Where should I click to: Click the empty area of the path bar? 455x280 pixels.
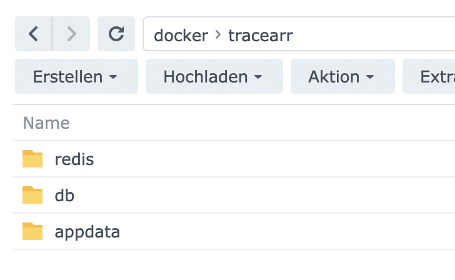pyautogui.click(x=375, y=35)
